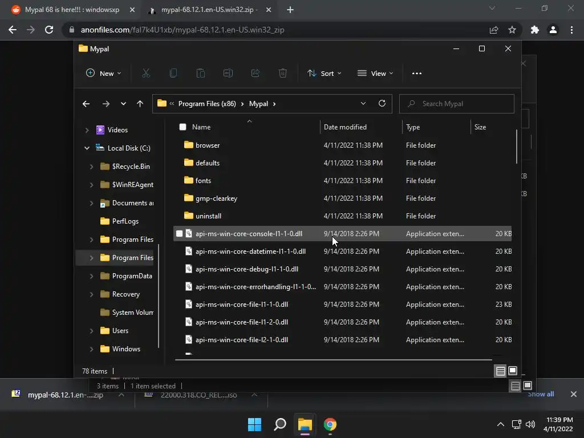
Task: Click the volume icon in system tray
Action: pos(530,424)
